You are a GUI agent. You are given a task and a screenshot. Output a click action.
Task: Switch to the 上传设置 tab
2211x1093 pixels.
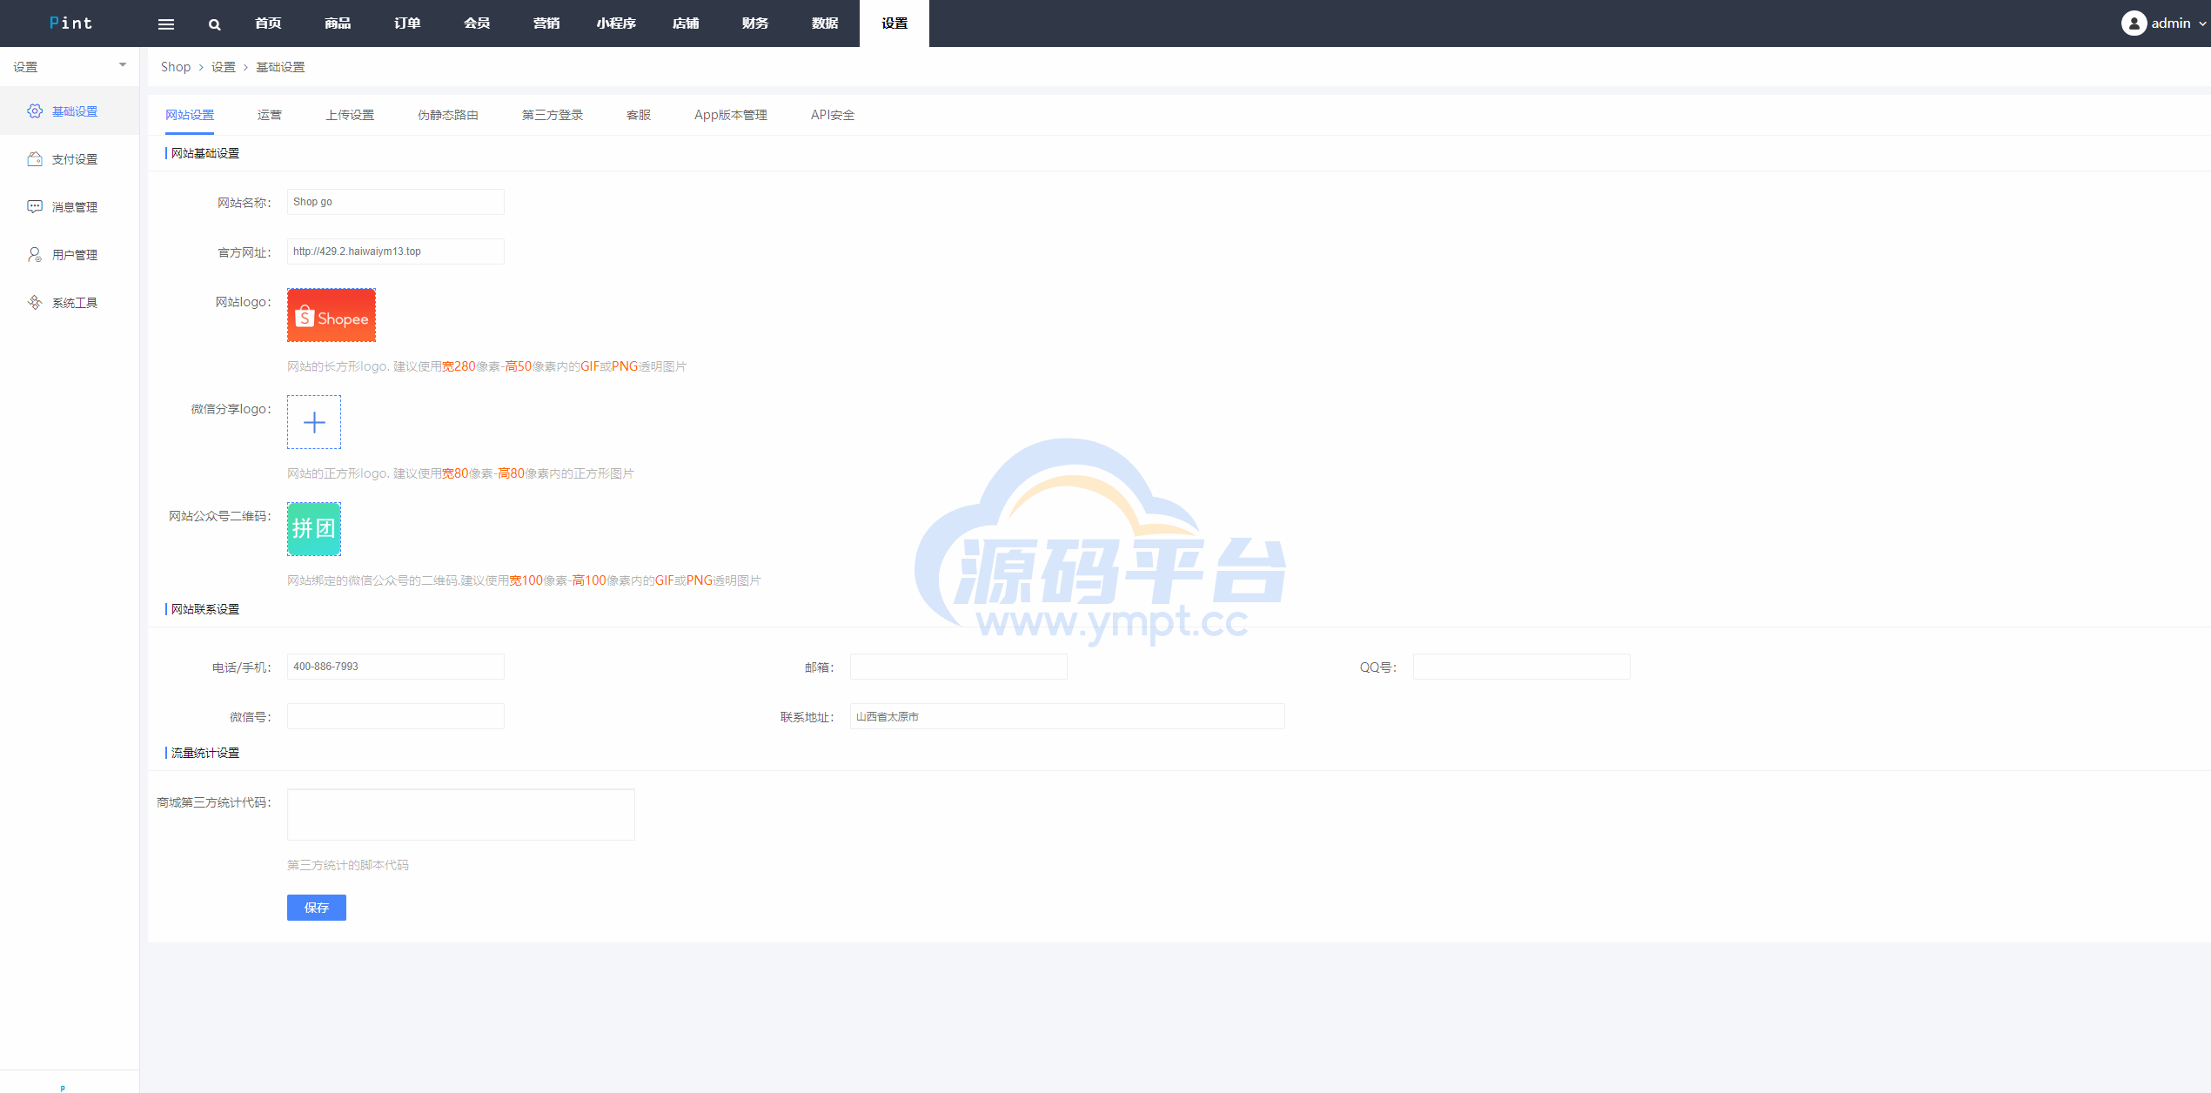[350, 115]
